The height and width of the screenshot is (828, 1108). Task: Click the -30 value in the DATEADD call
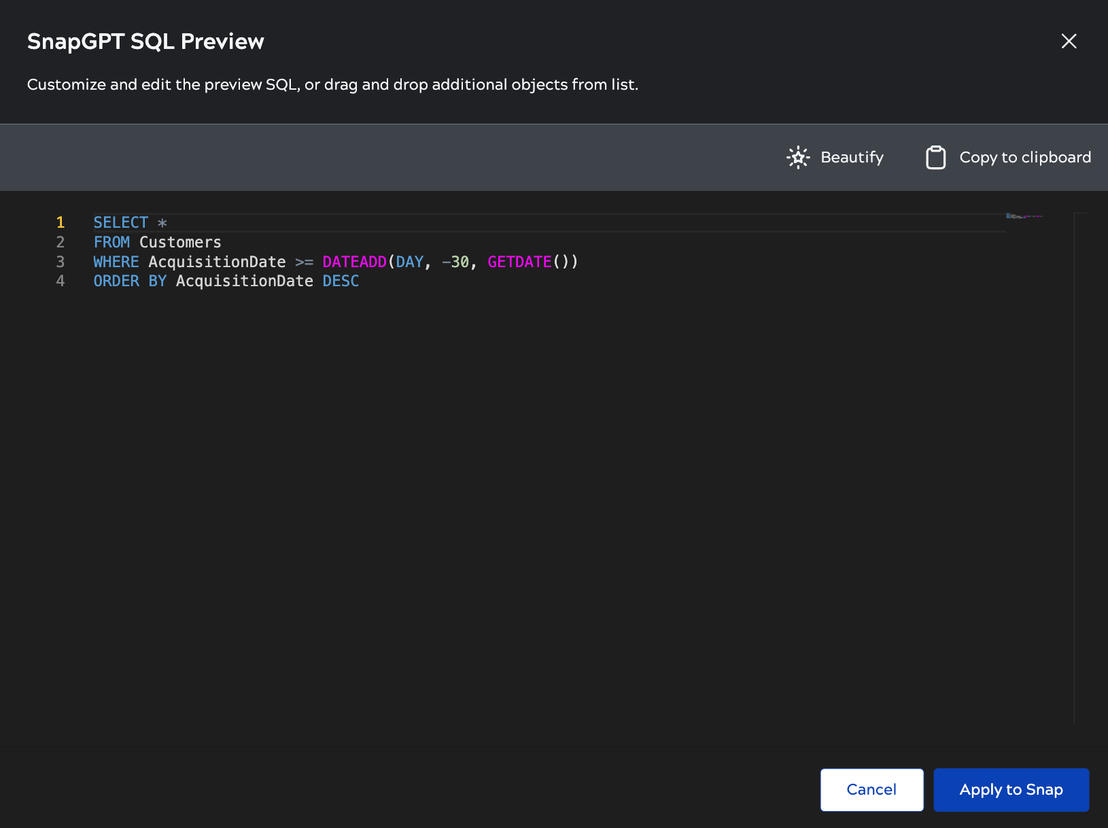tap(455, 262)
